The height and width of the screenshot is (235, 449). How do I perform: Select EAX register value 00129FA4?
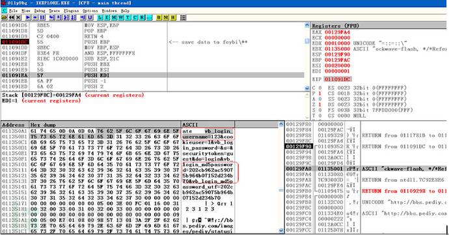click(337, 32)
